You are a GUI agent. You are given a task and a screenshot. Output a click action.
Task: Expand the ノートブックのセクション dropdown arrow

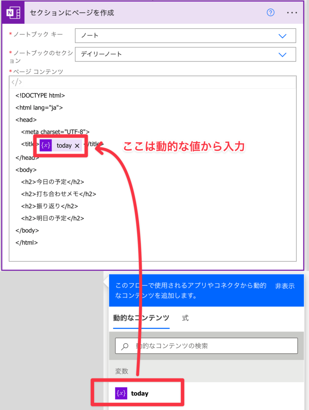282,54
